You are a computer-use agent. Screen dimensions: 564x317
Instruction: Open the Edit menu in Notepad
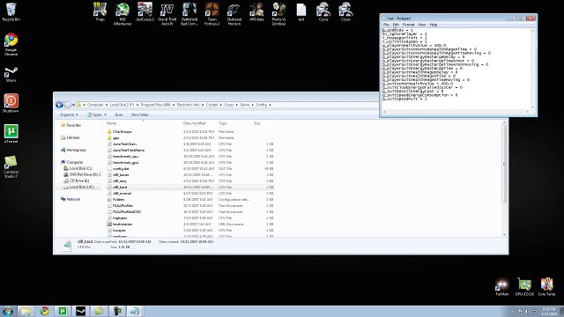point(396,25)
